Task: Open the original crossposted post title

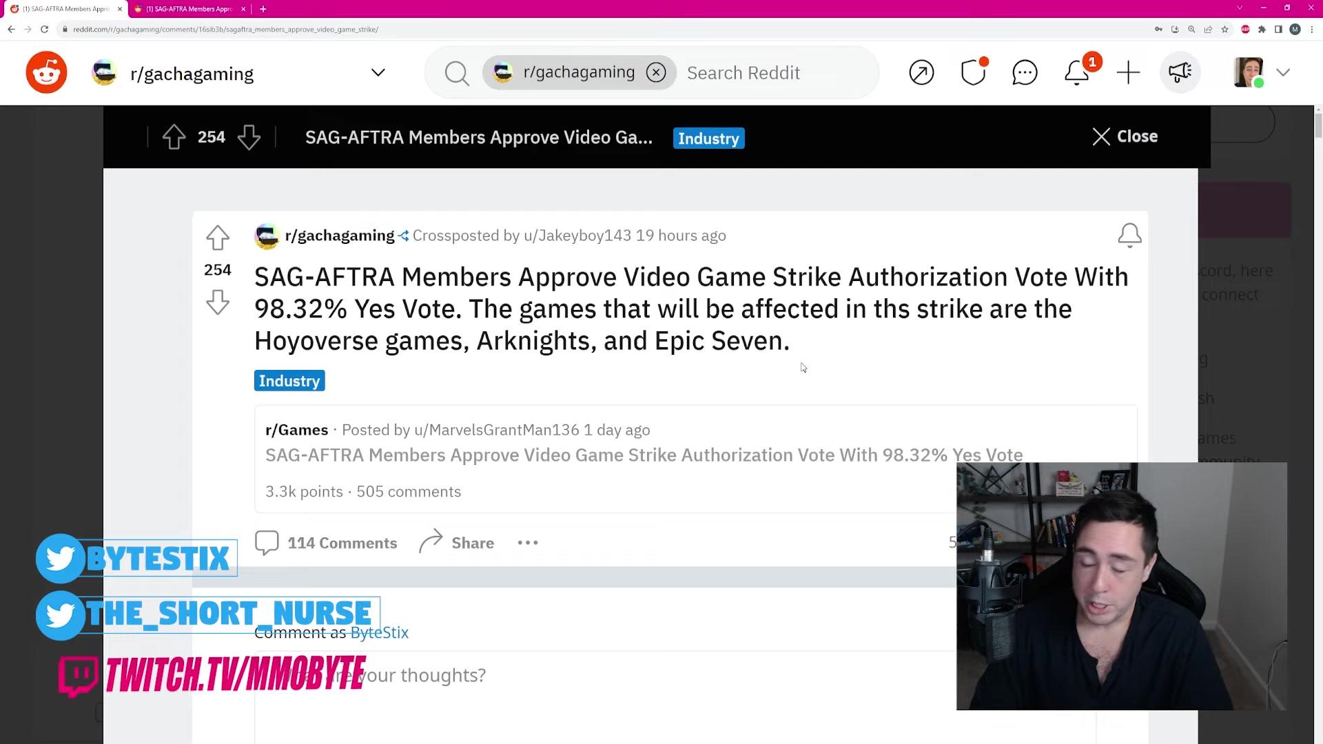Action: [x=644, y=455]
